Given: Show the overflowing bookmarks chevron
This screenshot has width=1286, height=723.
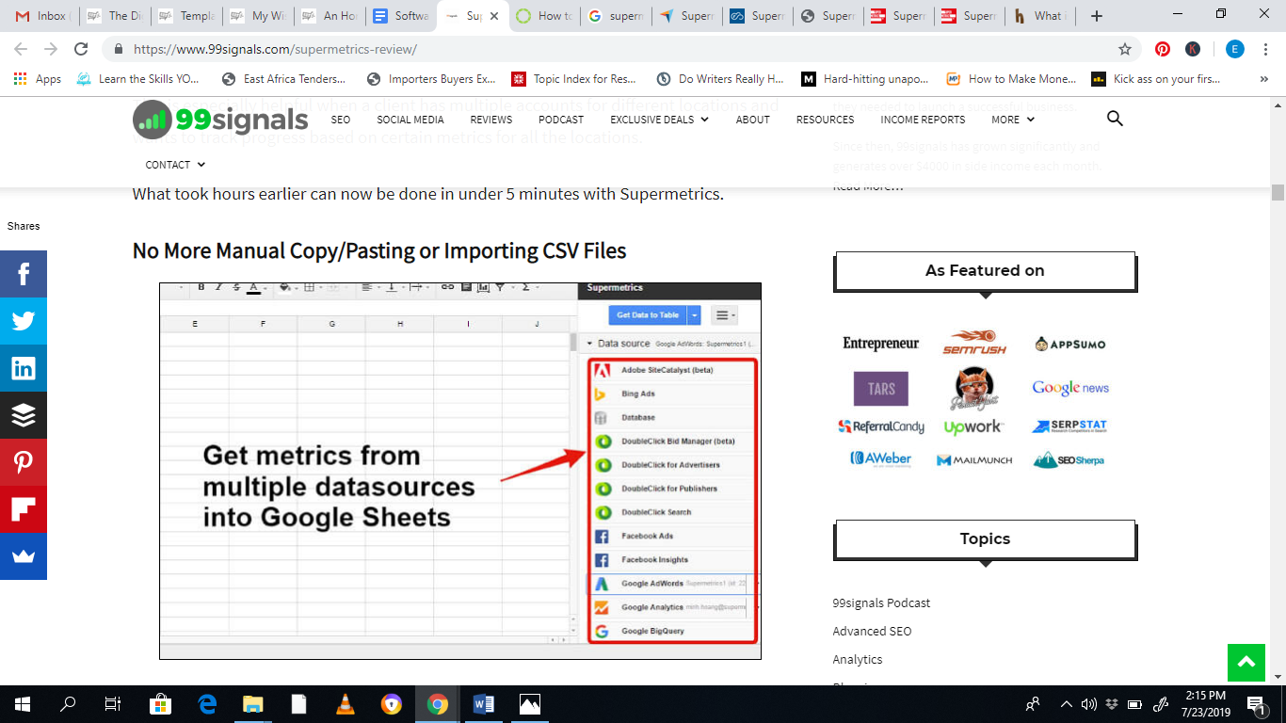Looking at the screenshot, I should click(x=1263, y=79).
